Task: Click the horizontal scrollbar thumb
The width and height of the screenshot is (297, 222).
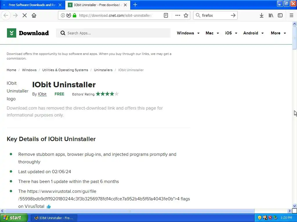Action: pyautogui.click(x=130, y=211)
